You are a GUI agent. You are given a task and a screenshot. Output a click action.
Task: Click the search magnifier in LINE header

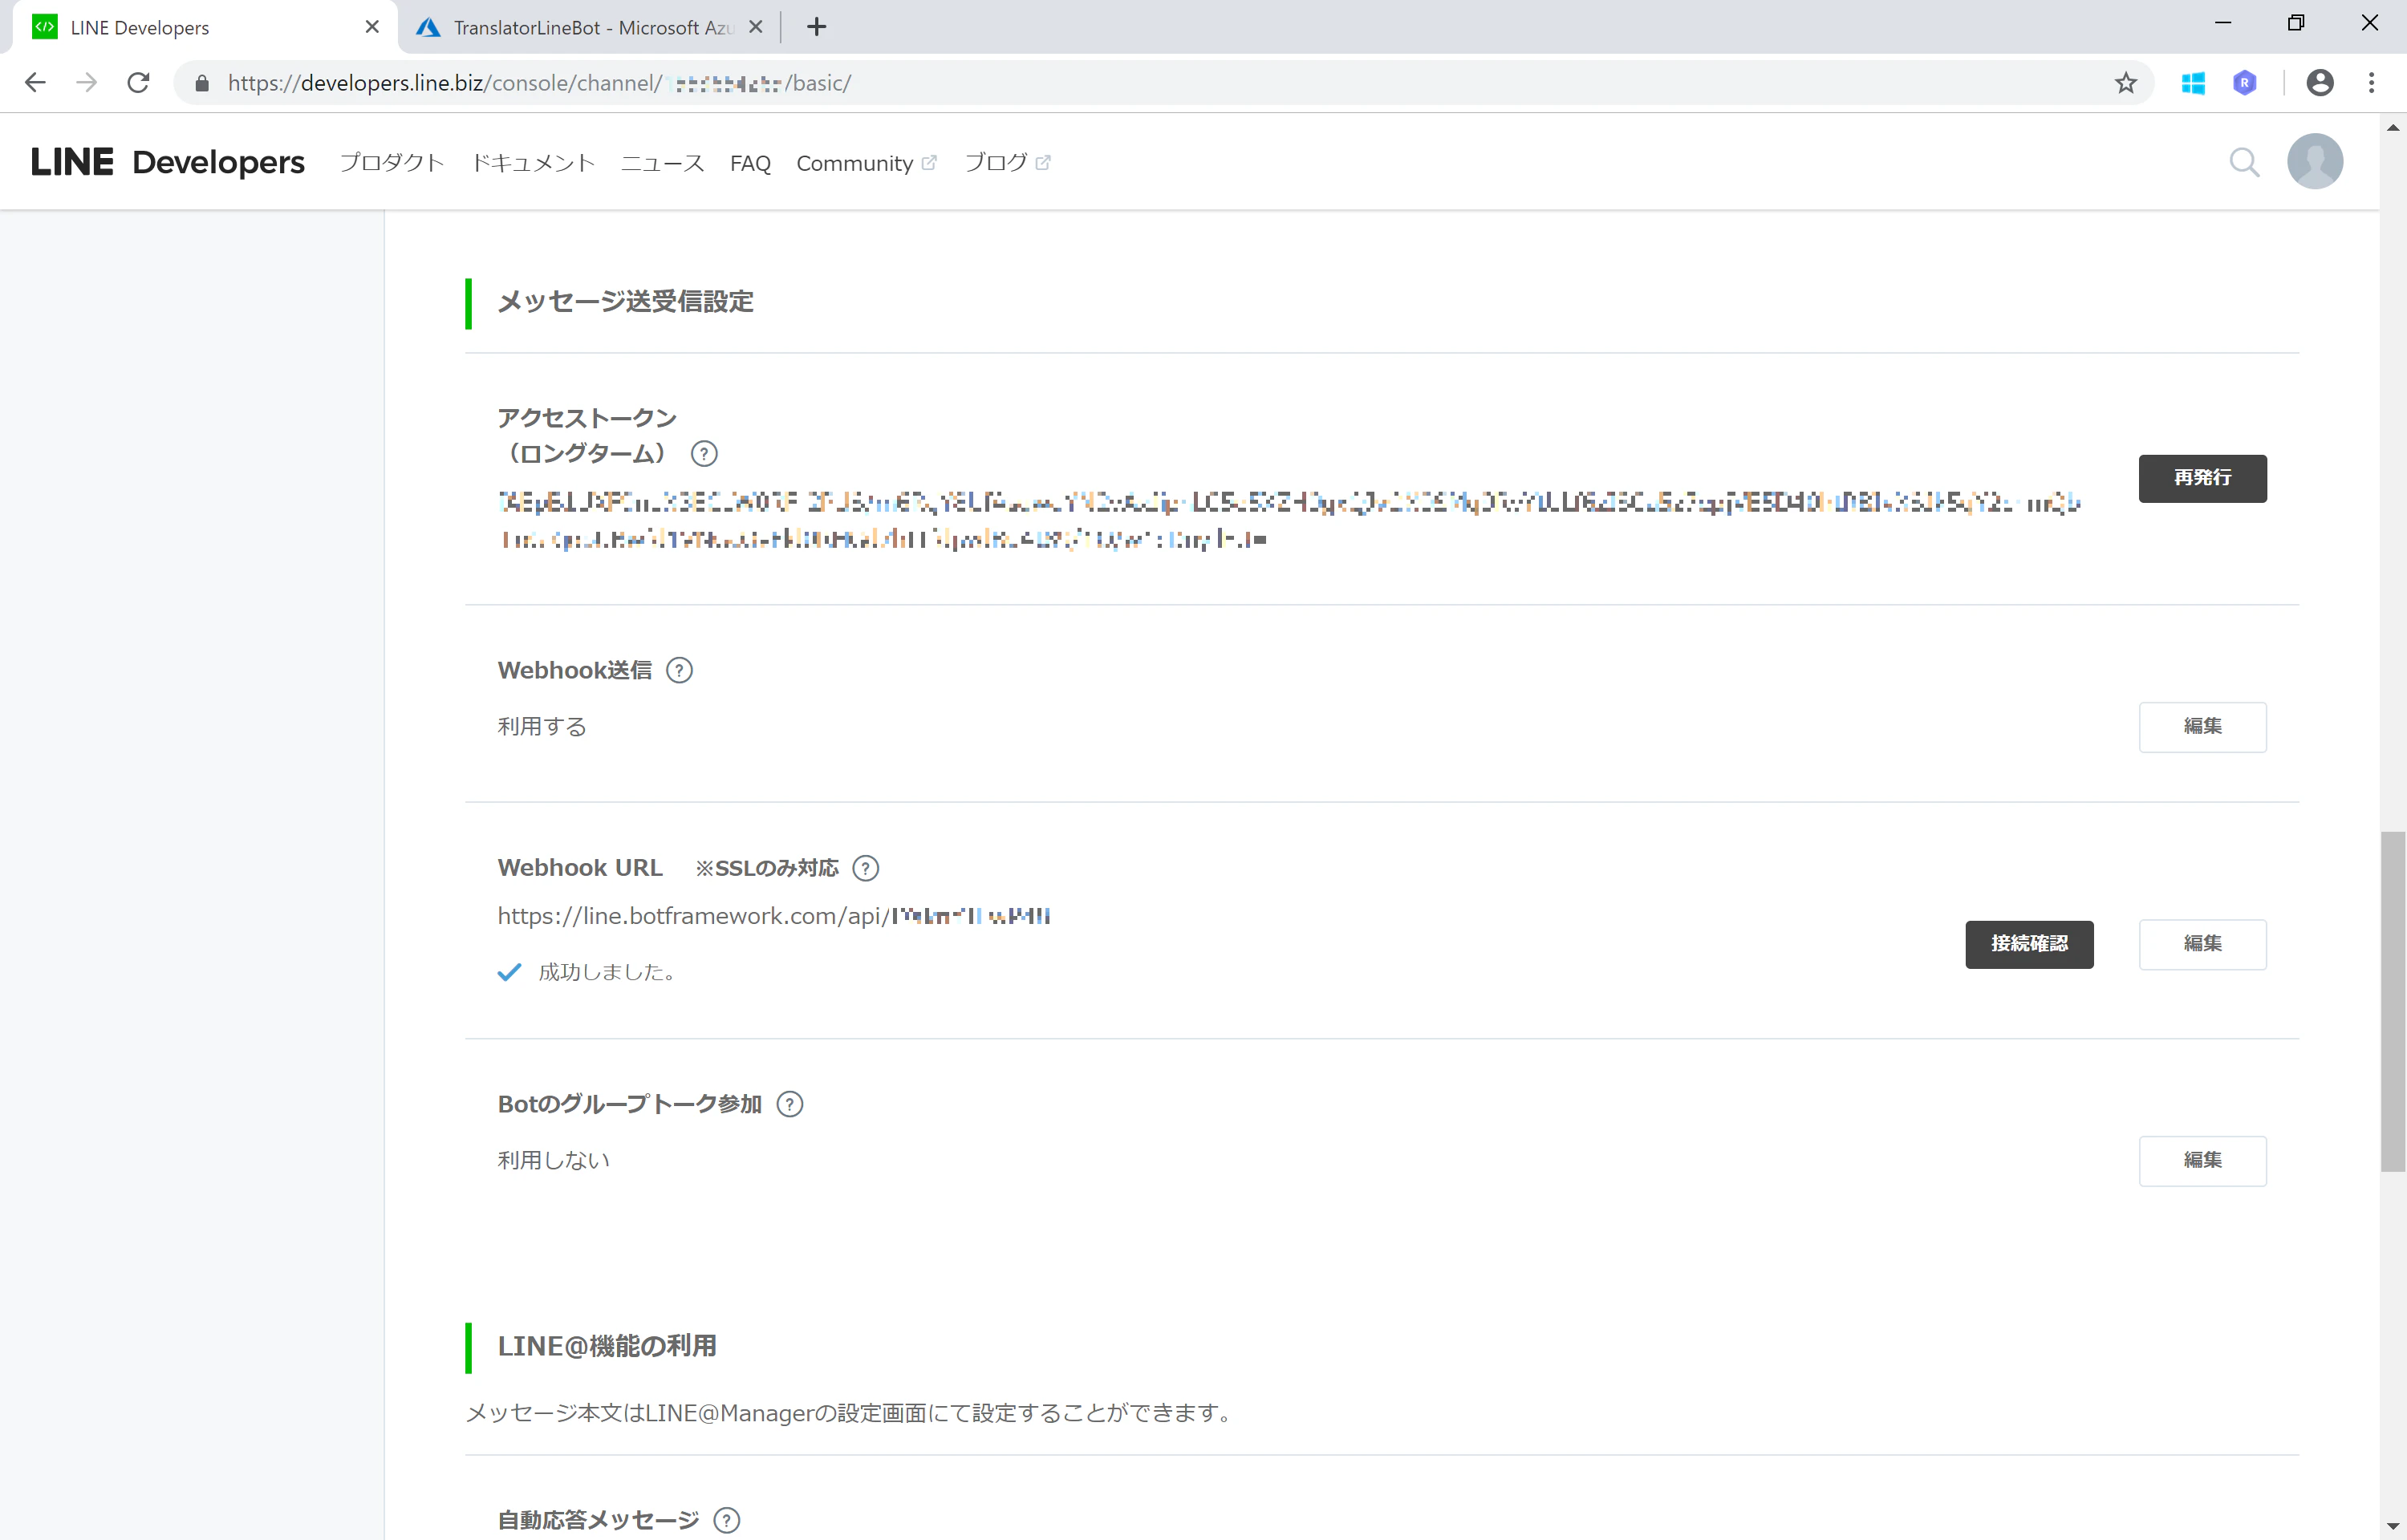(2245, 162)
